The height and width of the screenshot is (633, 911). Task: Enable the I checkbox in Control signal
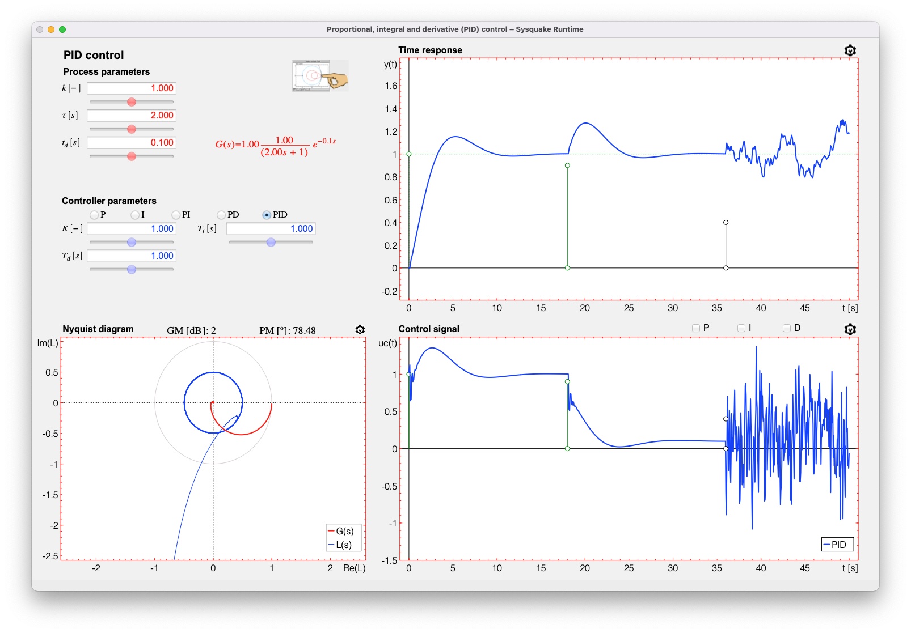click(741, 328)
